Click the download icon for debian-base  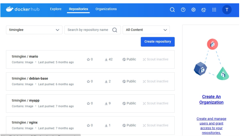point(106,81)
